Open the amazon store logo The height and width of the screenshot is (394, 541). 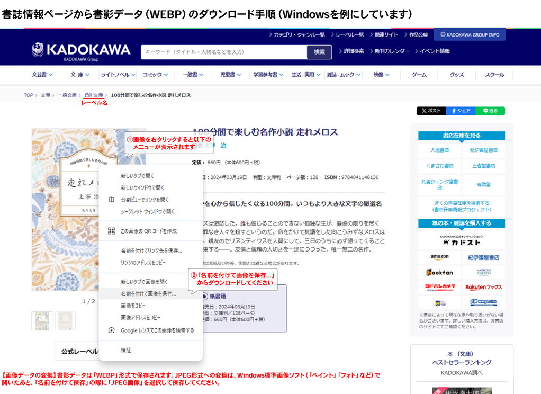(439, 257)
